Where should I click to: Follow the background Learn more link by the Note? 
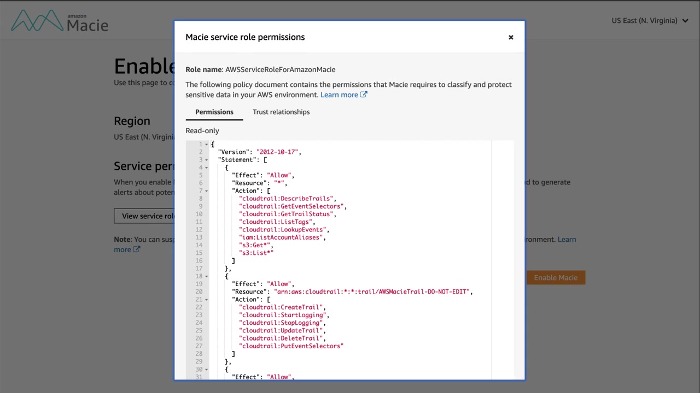click(567, 239)
